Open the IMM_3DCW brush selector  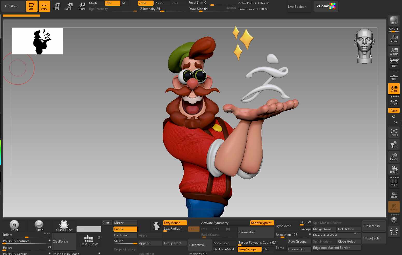(x=89, y=240)
